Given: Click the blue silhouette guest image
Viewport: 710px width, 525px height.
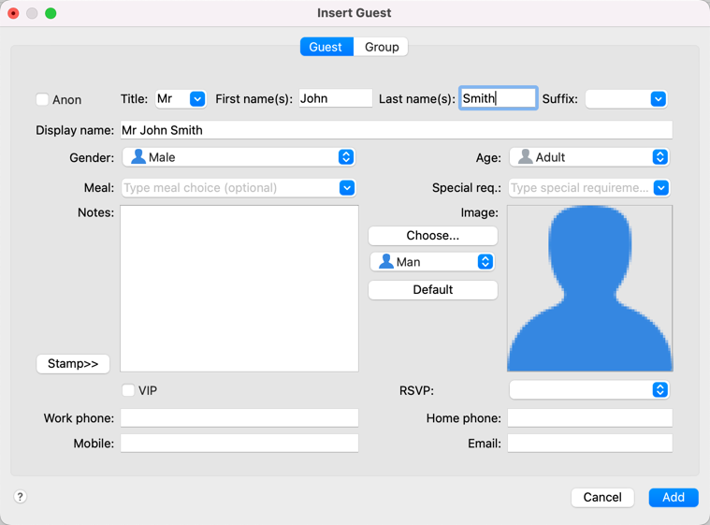Looking at the screenshot, I should [589, 288].
